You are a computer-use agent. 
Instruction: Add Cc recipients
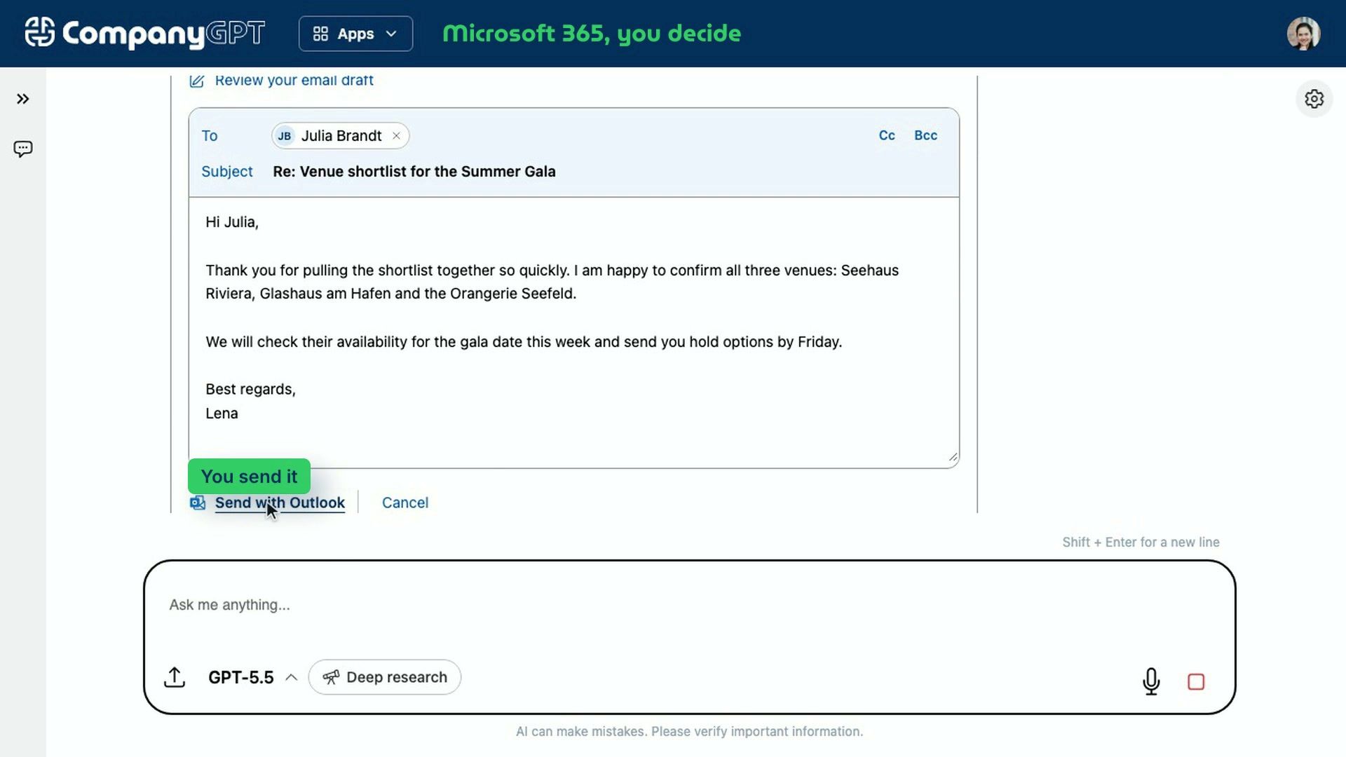point(887,135)
